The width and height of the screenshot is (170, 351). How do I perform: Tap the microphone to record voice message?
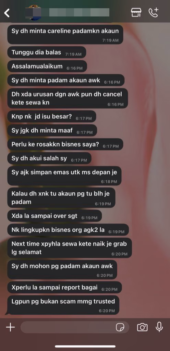159,327
